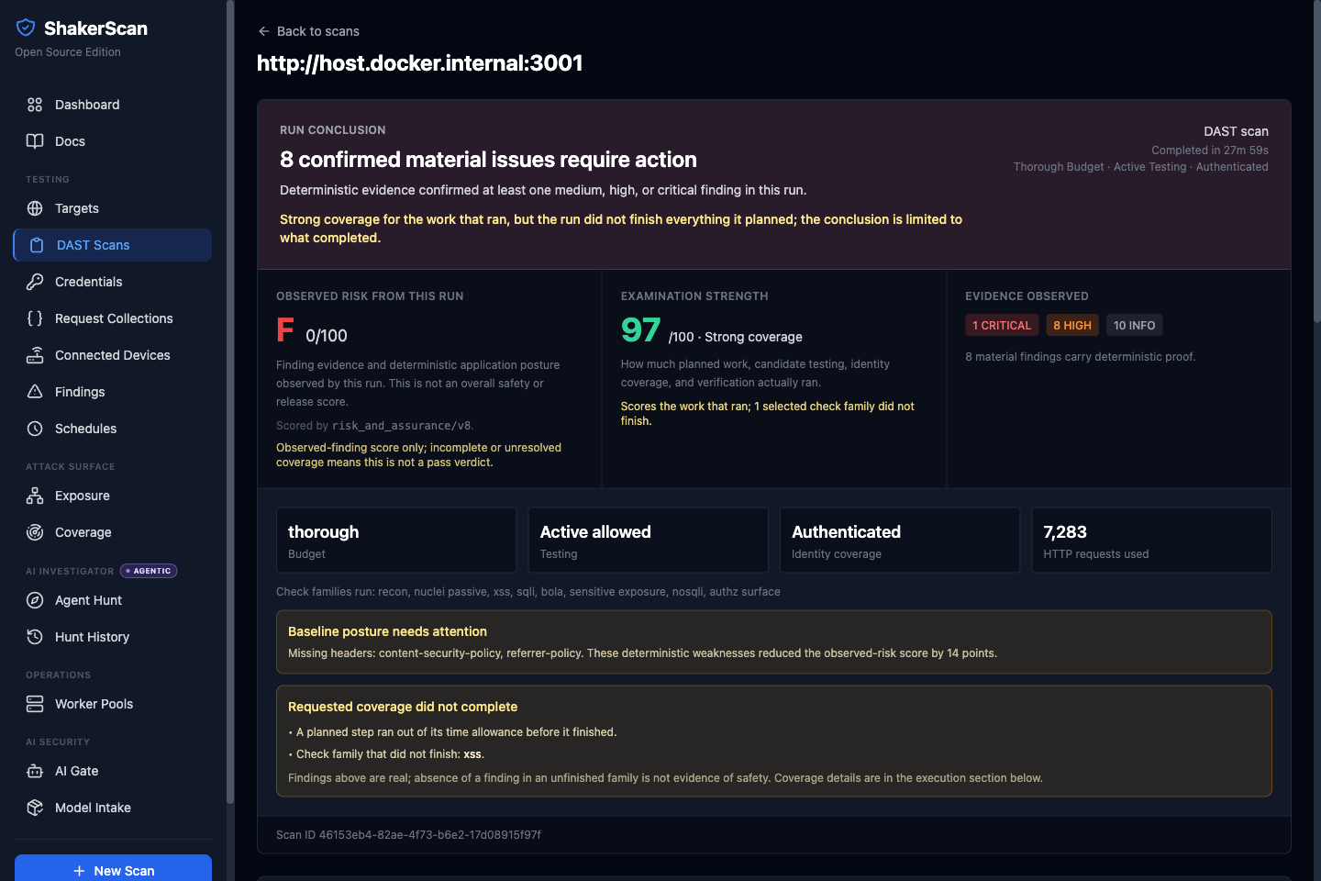This screenshot has width=1321, height=881.
Task: Click the Model Intake box icon
Action: [35, 808]
